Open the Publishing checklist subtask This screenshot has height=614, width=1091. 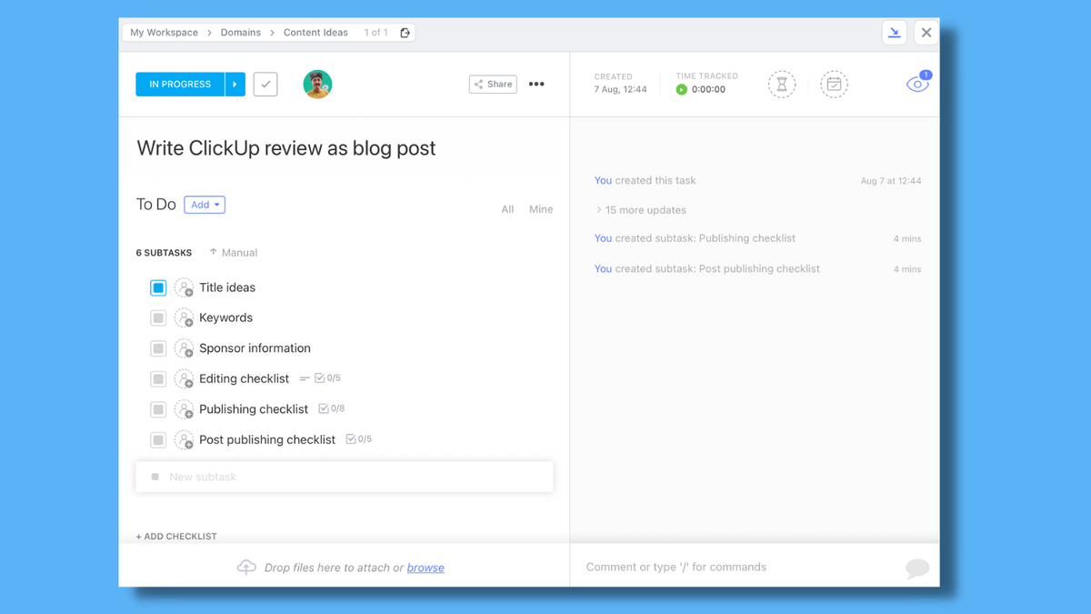(254, 409)
